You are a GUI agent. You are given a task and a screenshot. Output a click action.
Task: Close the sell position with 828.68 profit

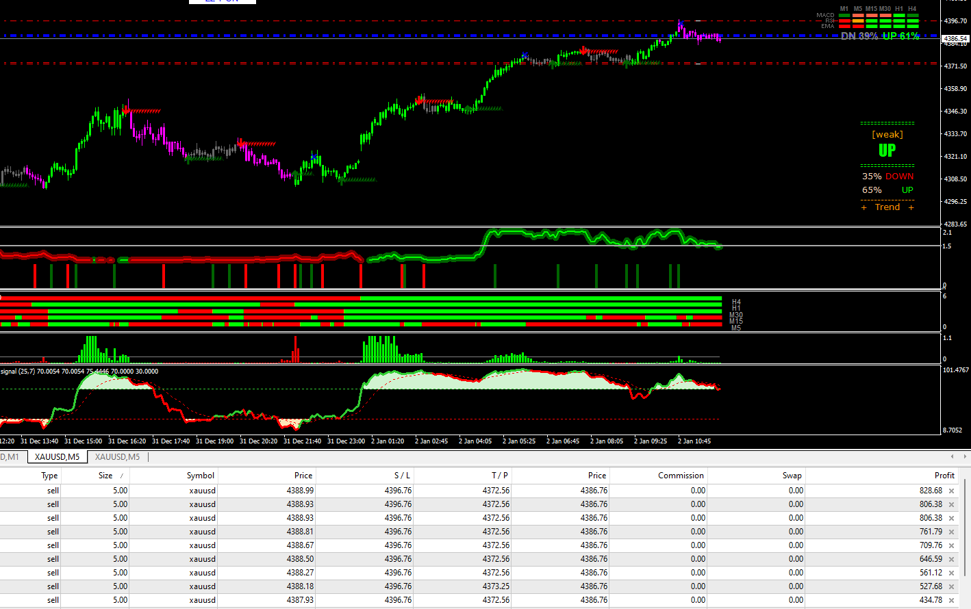pyautogui.click(x=951, y=491)
